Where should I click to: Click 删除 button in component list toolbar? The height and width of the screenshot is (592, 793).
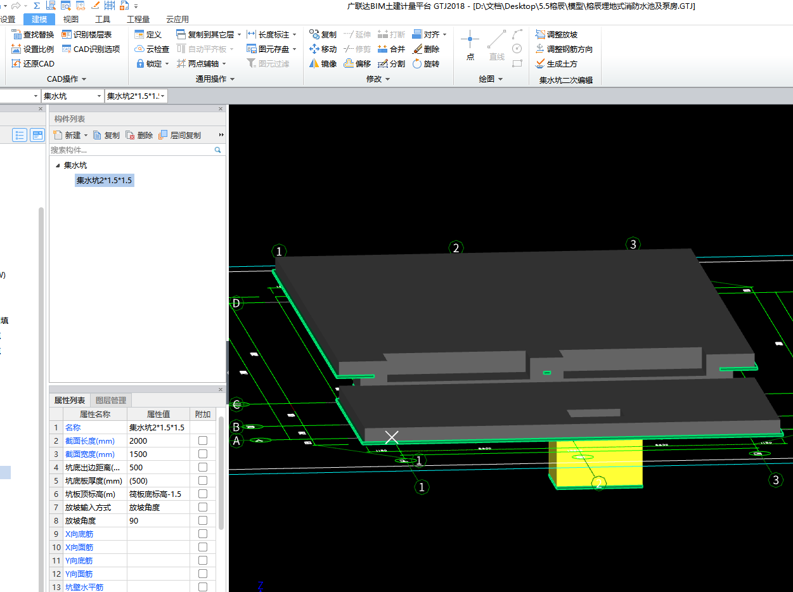(x=139, y=135)
